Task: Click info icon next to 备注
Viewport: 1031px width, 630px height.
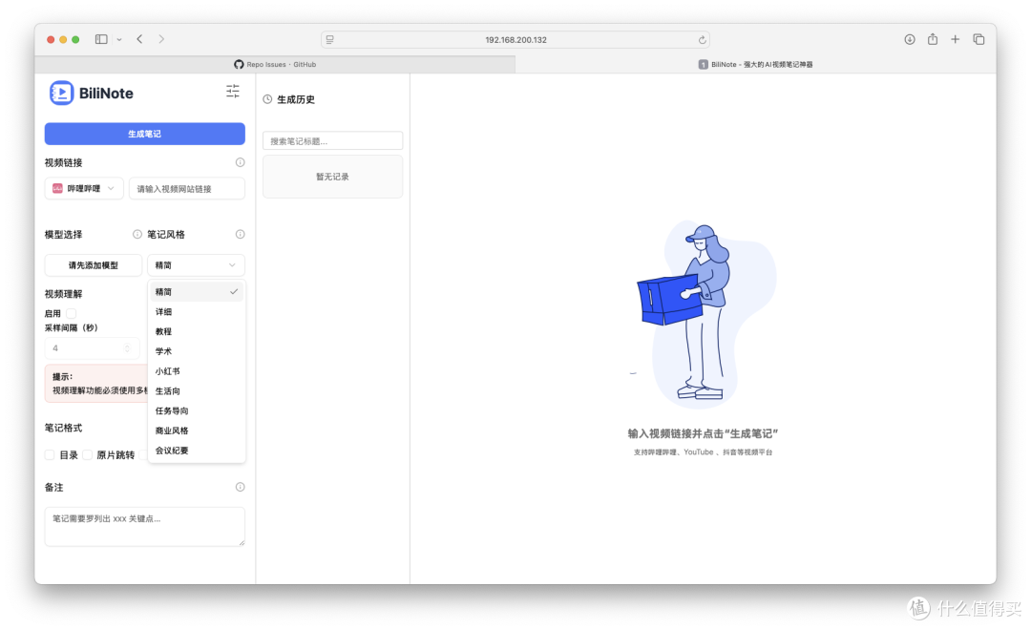Action: 240,487
